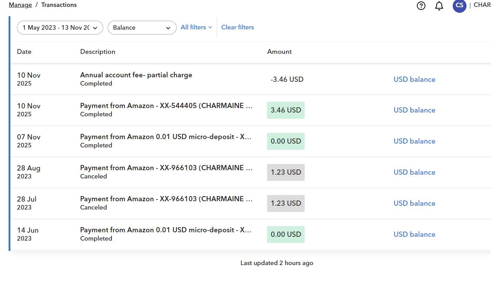
Task: Click the 1.23 USD amount for 28 Aug
Action: click(x=286, y=172)
